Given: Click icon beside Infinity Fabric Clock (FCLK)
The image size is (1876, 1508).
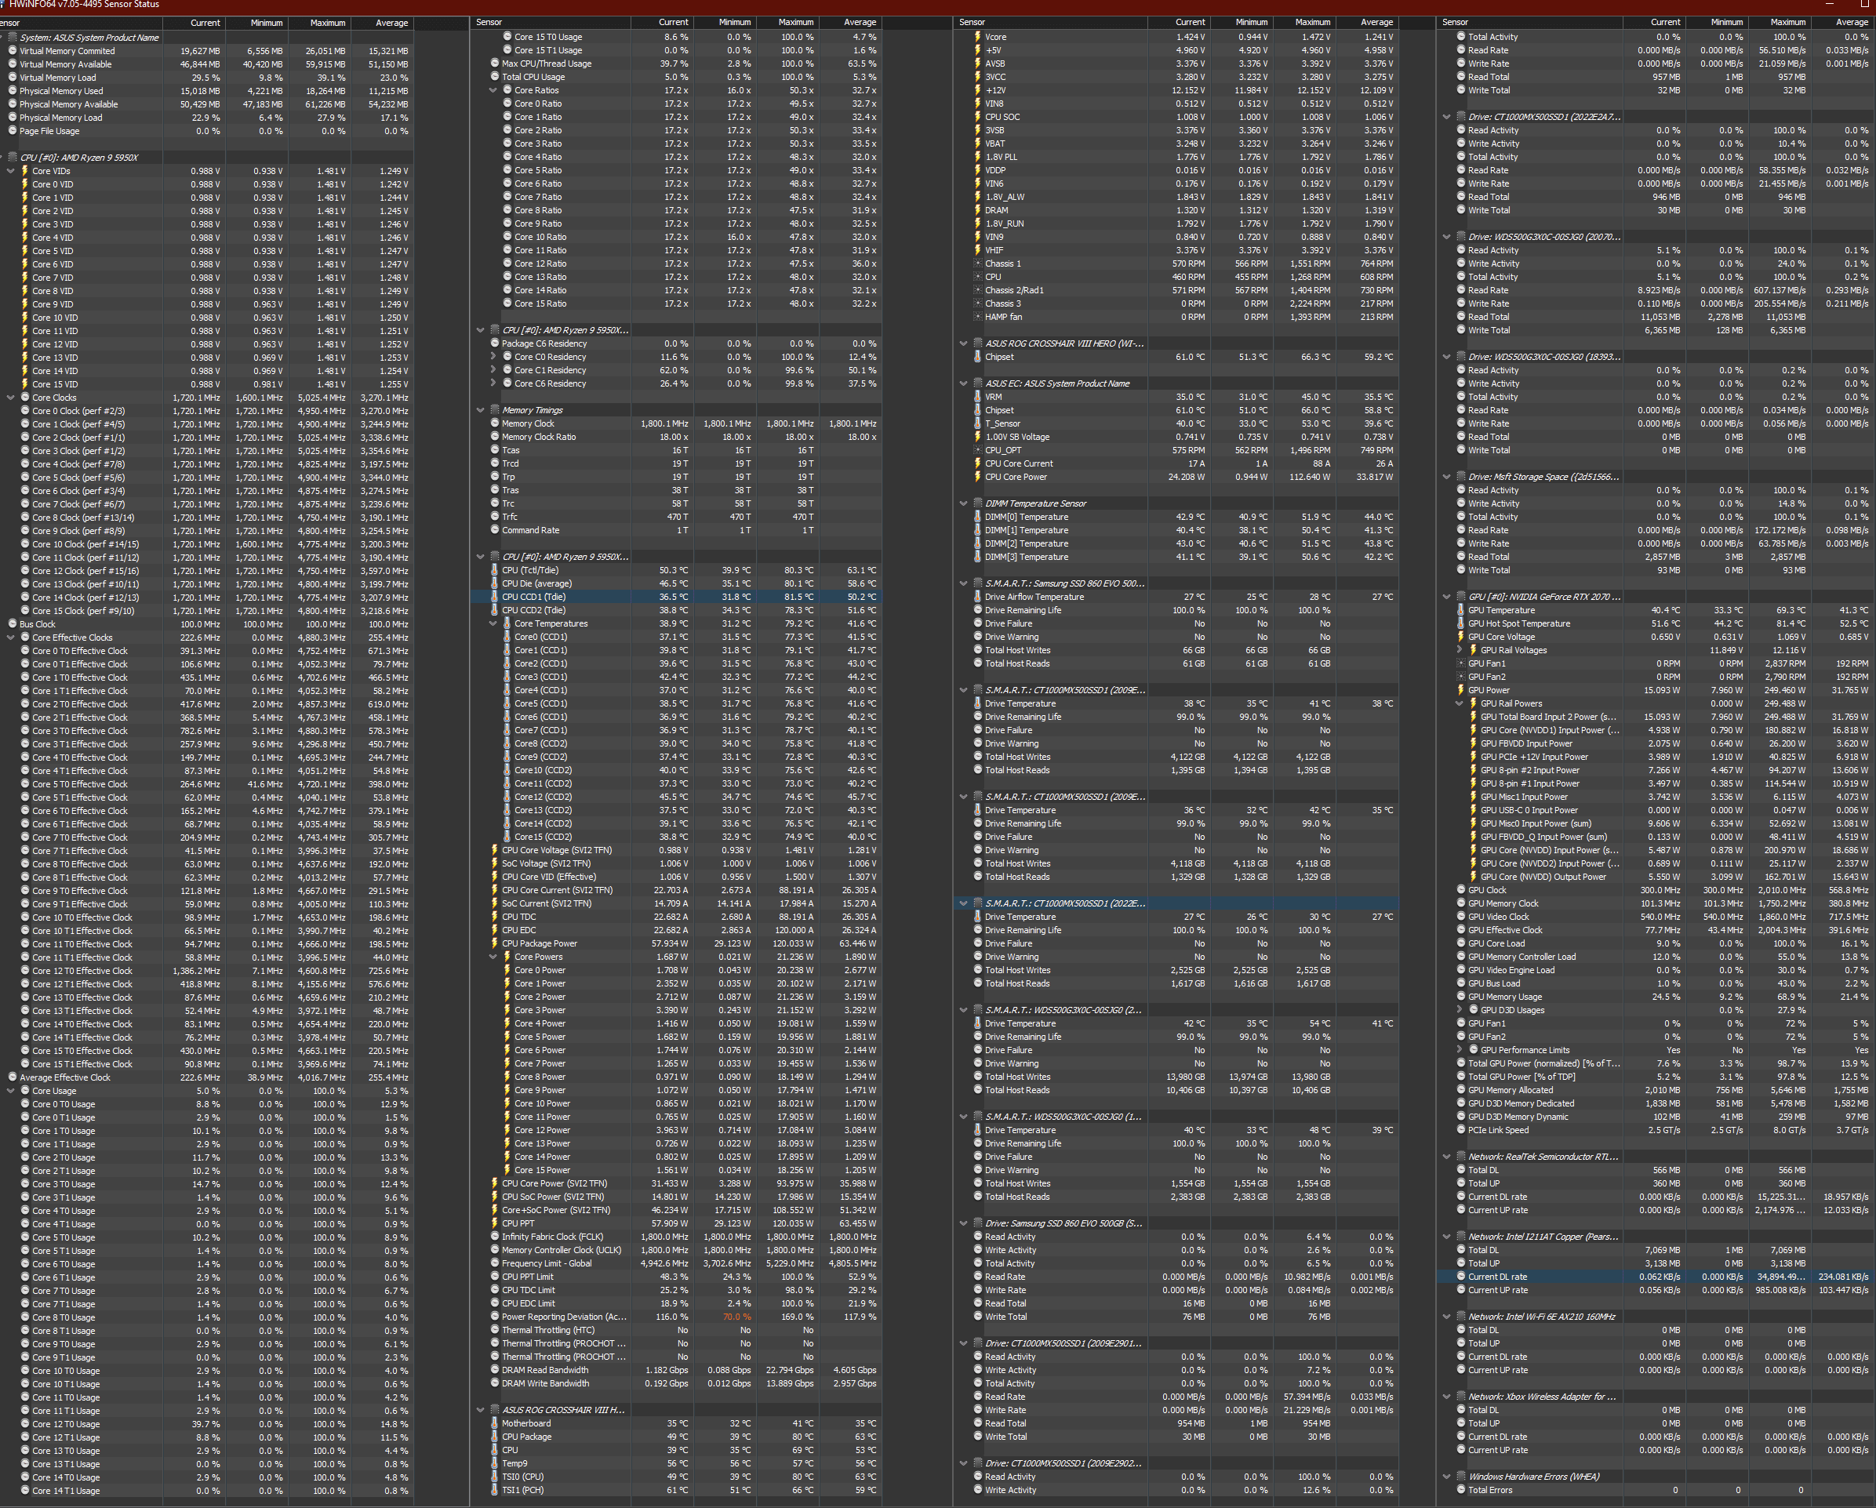Looking at the screenshot, I should pos(494,1237).
